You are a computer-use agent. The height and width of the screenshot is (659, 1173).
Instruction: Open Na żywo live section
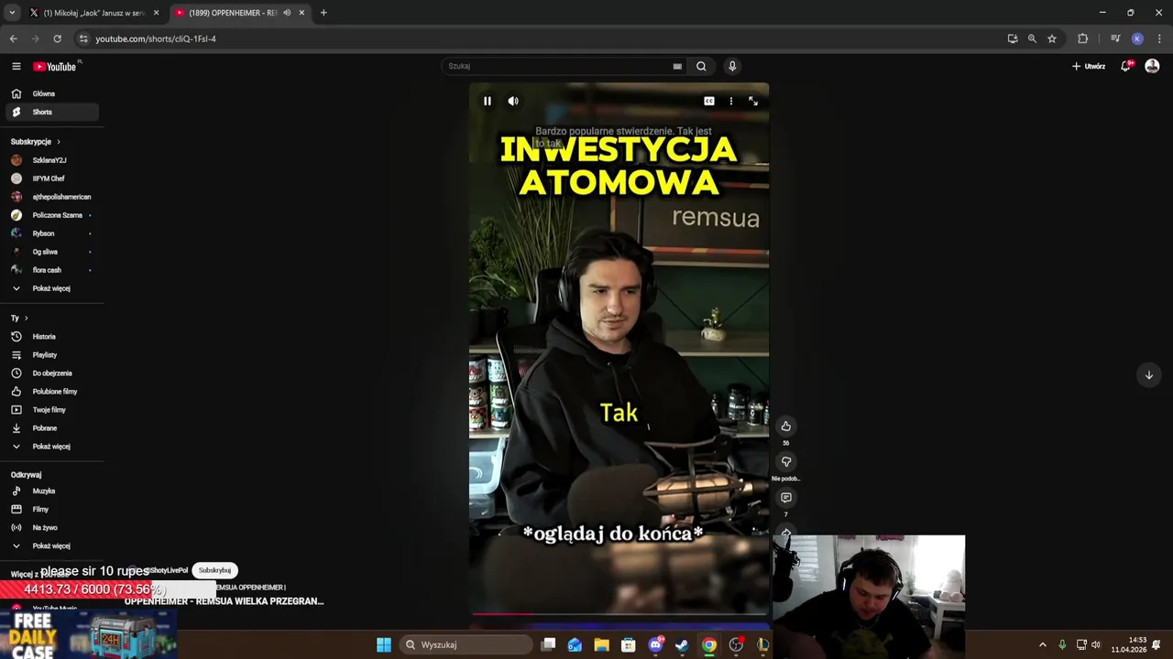pos(51,528)
